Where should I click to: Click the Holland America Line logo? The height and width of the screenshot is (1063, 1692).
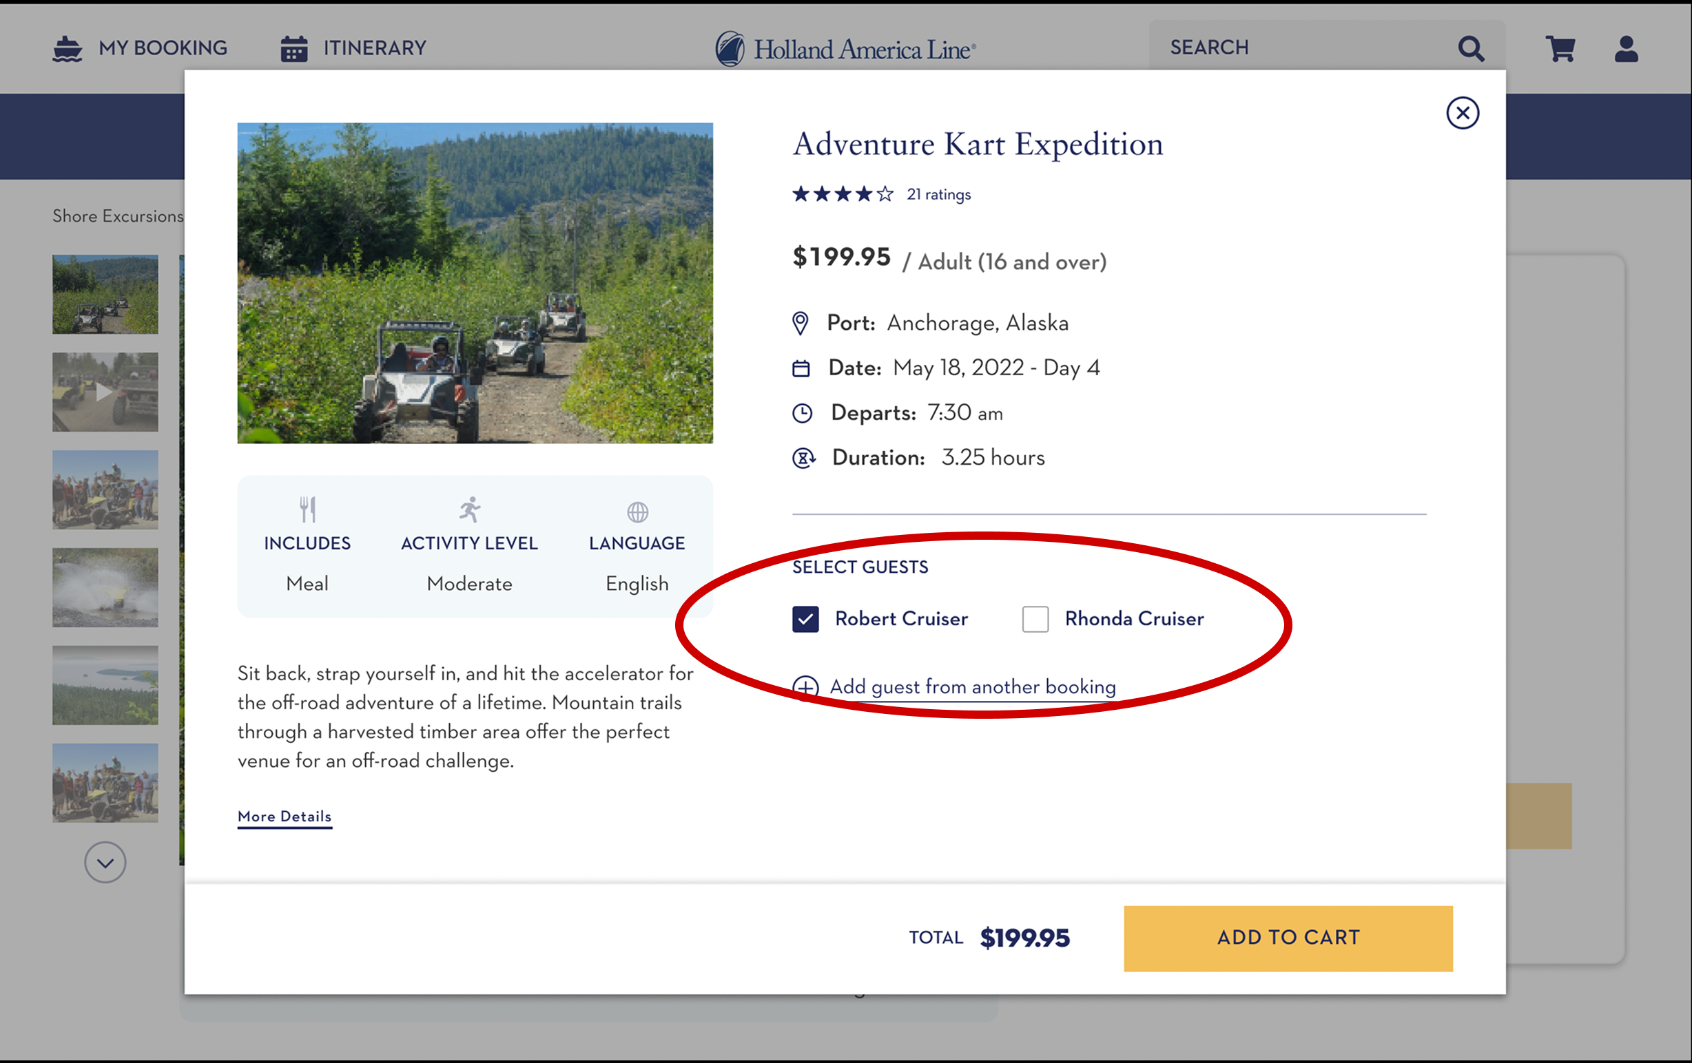845,49
